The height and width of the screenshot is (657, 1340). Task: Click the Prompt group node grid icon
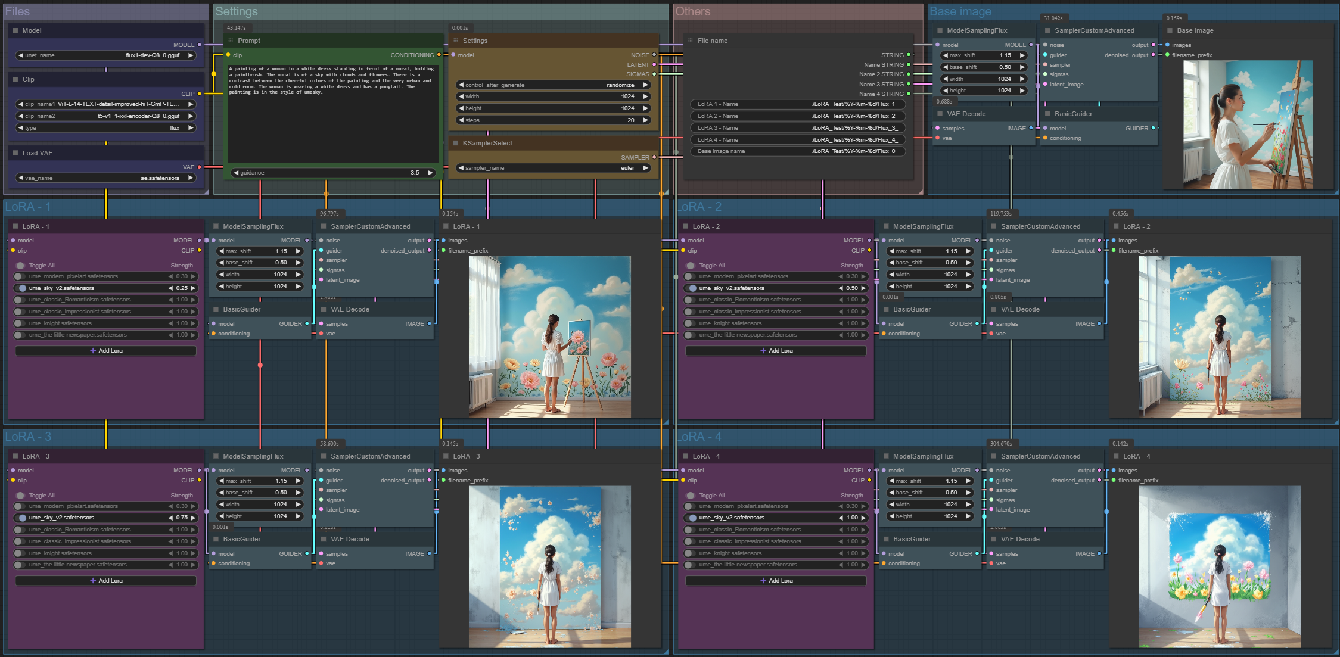click(231, 41)
